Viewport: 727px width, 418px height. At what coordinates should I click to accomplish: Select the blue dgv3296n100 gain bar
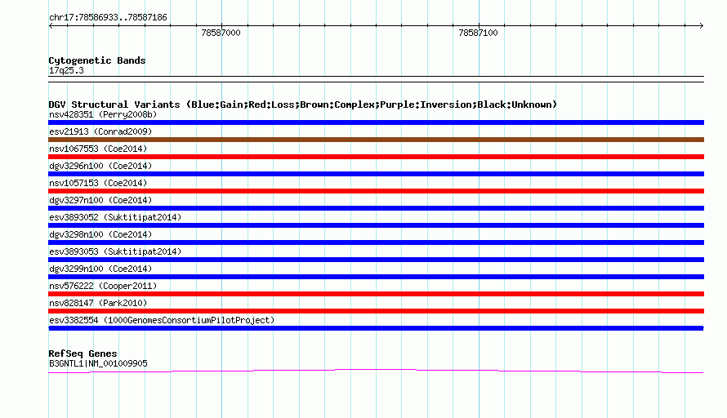pyautogui.click(x=376, y=174)
